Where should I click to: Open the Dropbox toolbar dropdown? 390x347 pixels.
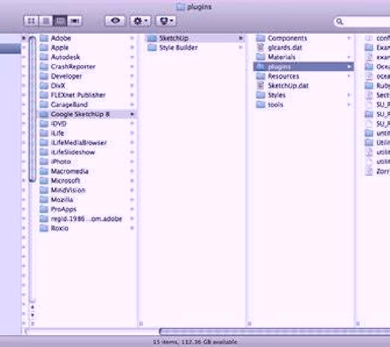pos(166,21)
